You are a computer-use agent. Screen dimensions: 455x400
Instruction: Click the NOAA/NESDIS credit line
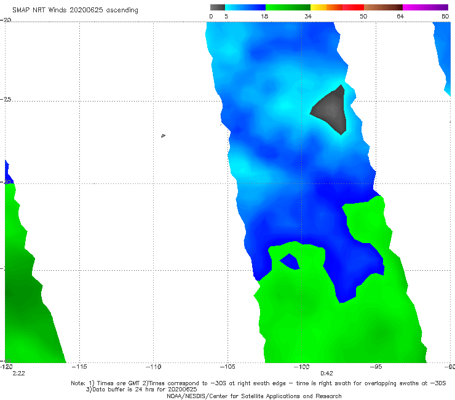tap(254, 396)
